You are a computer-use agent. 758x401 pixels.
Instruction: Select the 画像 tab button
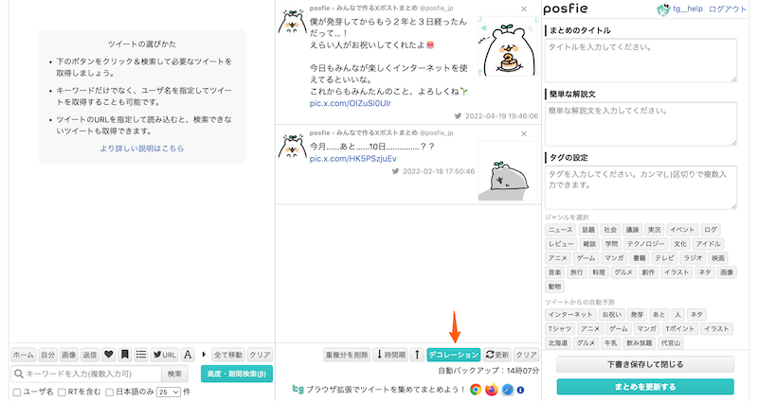(69, 355)
